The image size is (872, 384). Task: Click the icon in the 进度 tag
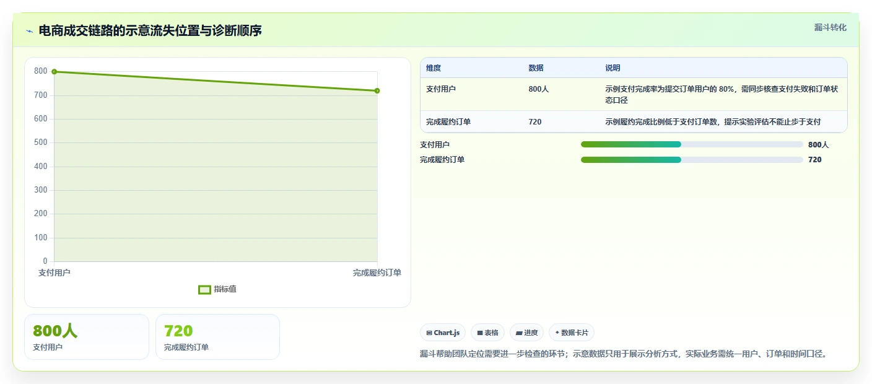tap(519, 333)
